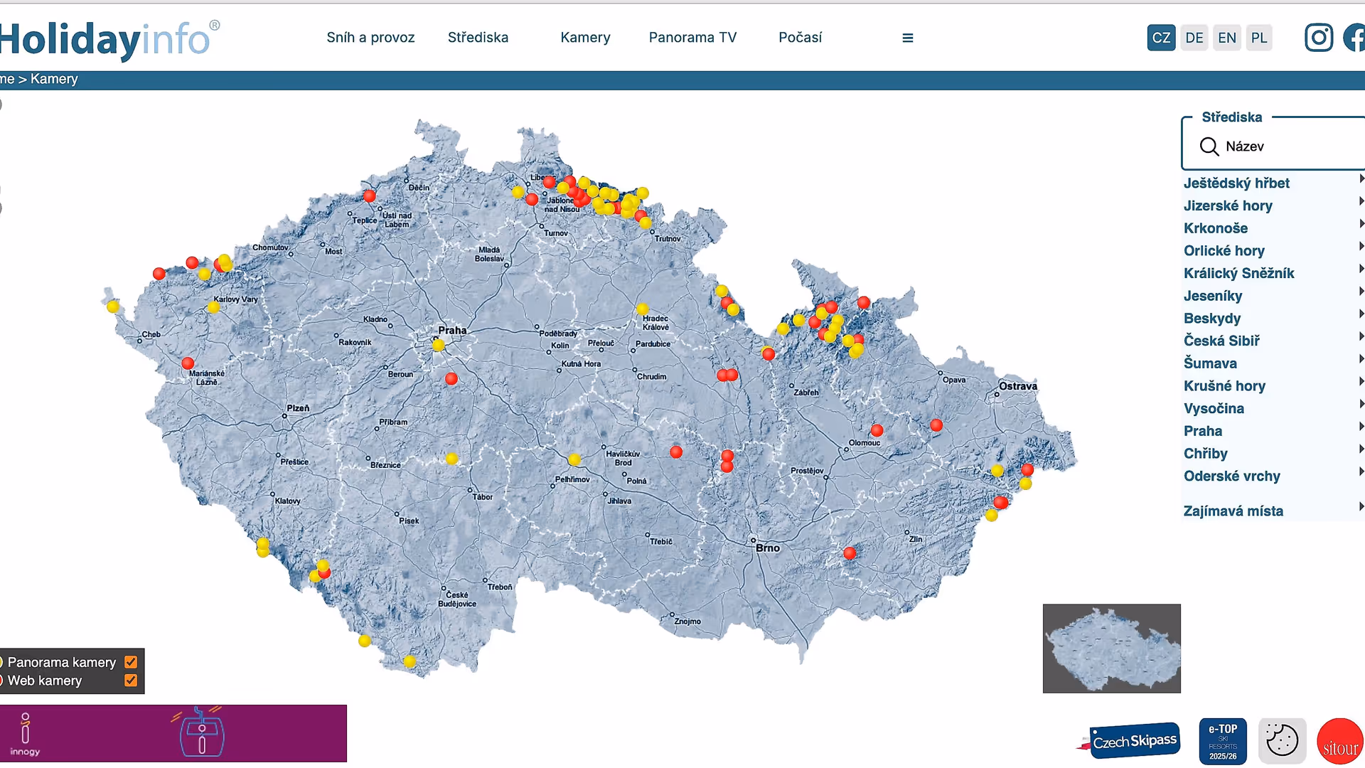Open the hamburger menu icon
Screen dimensions: 1365x768
pyautogui.click(x=907, y=38)
